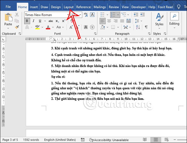Toggle Bold formatting off
The image size is (187, 143).
tap(27, 21)
